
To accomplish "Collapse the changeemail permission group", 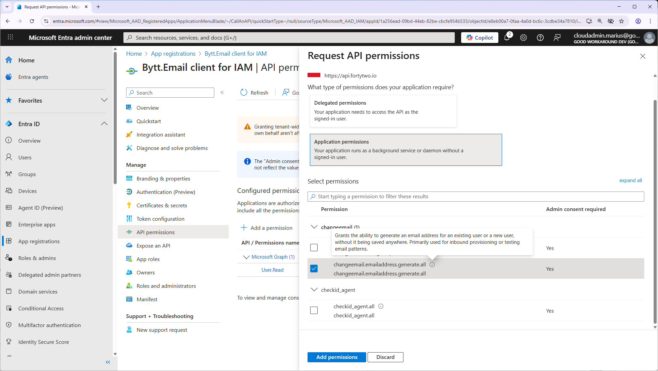I will tap(314, 227).
